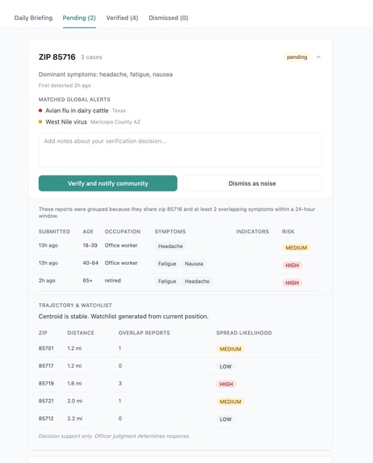
Task: Select watchlist zip 85701
Action: 46,348
